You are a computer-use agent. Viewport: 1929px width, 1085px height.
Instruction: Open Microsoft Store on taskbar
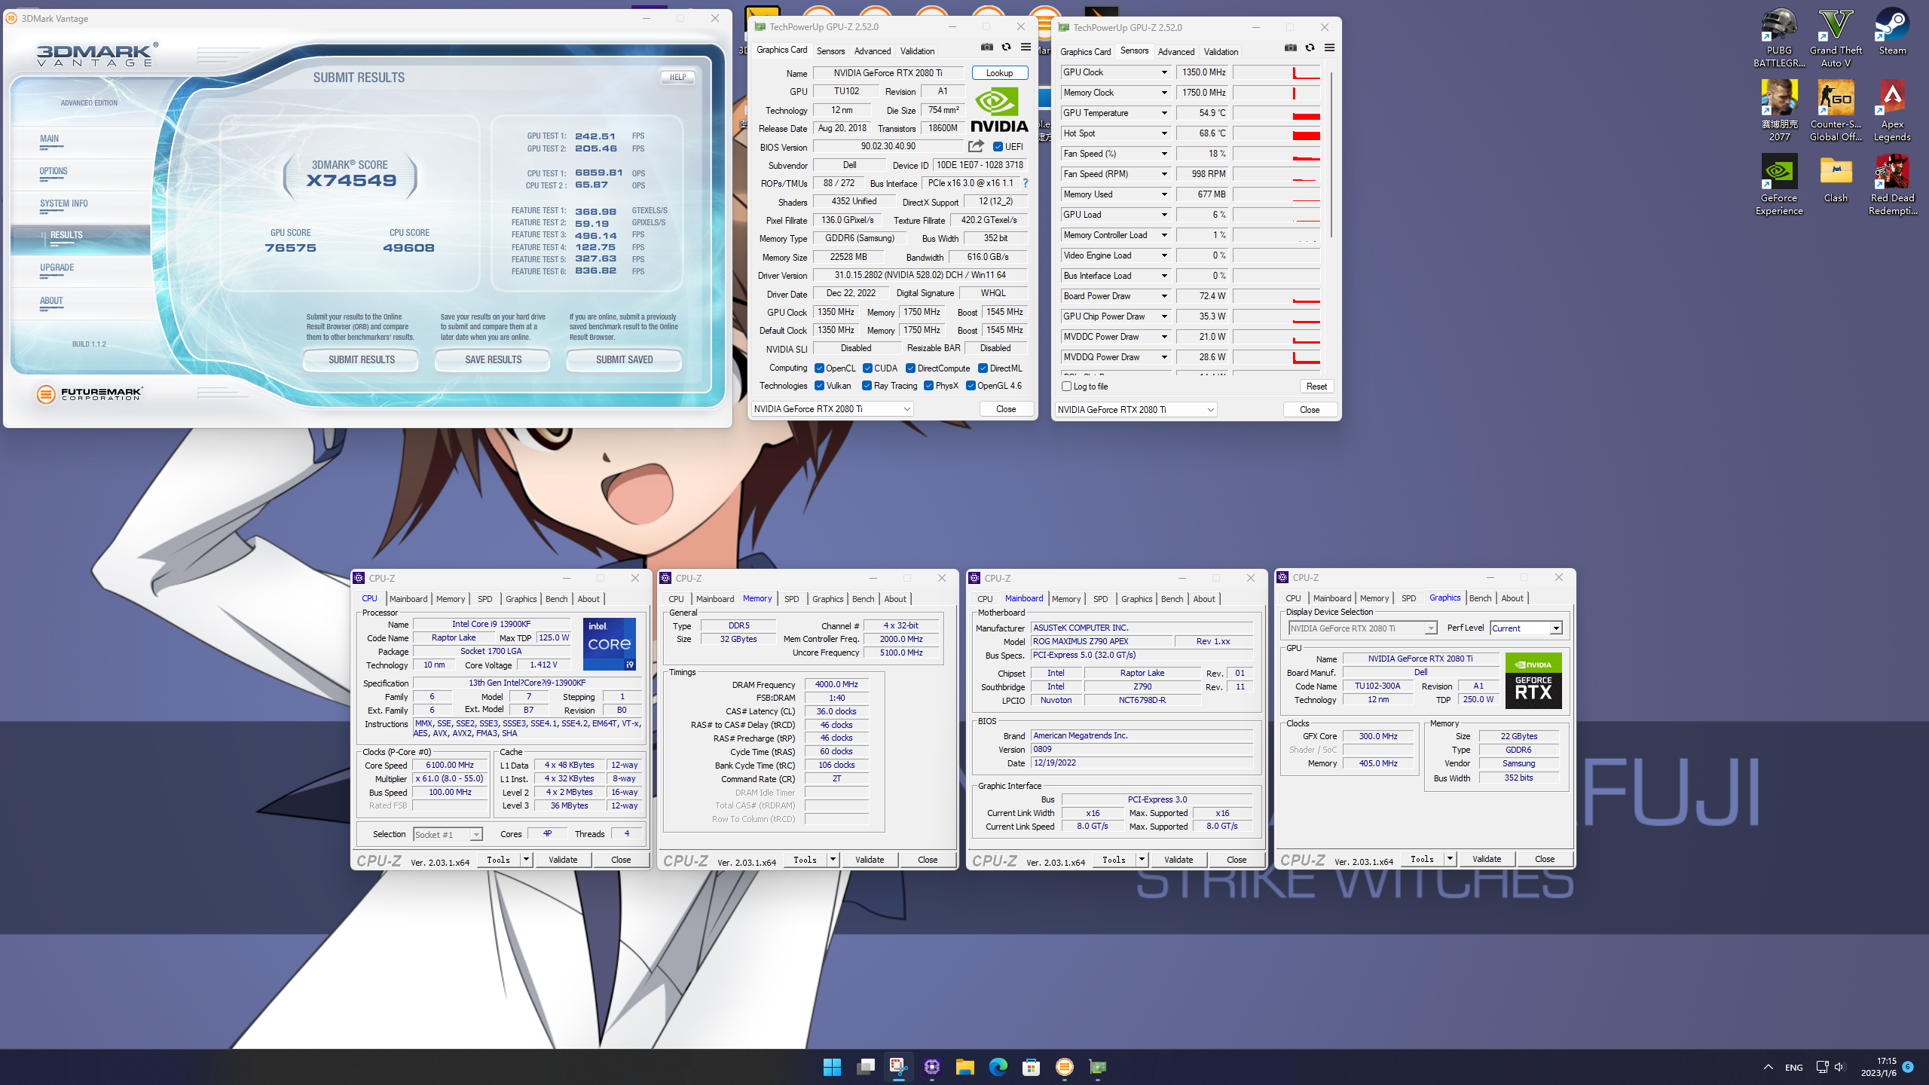[1031, 1067]
